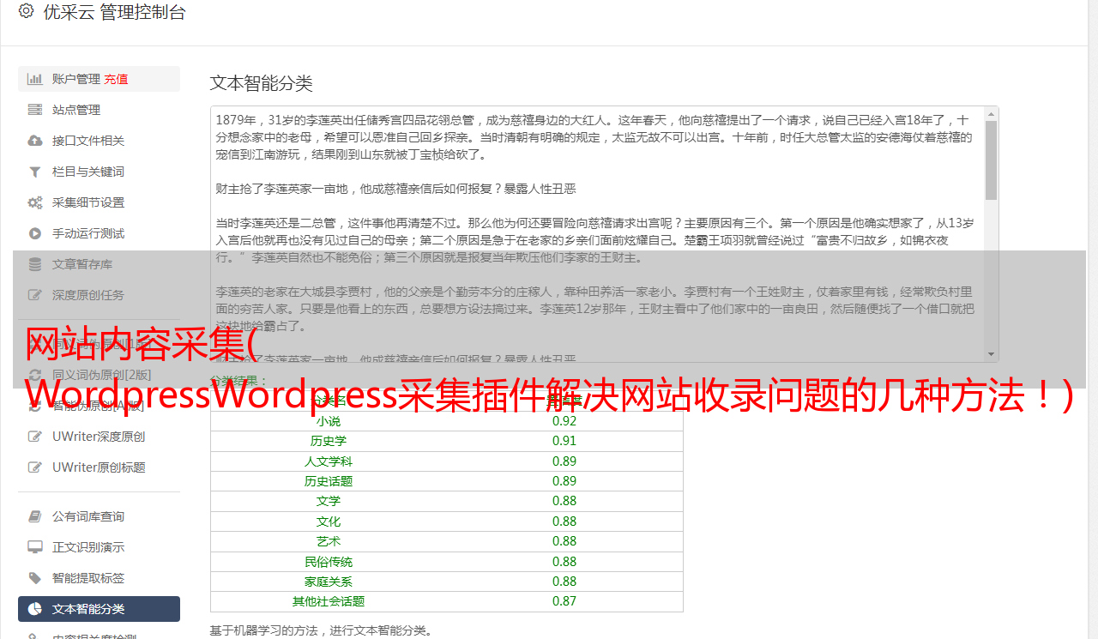
Task: Click the book icon for 公有词库查询
Action: 35,516
